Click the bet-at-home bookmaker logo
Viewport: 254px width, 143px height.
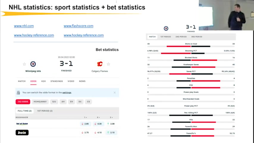click(x=22, y=124)
